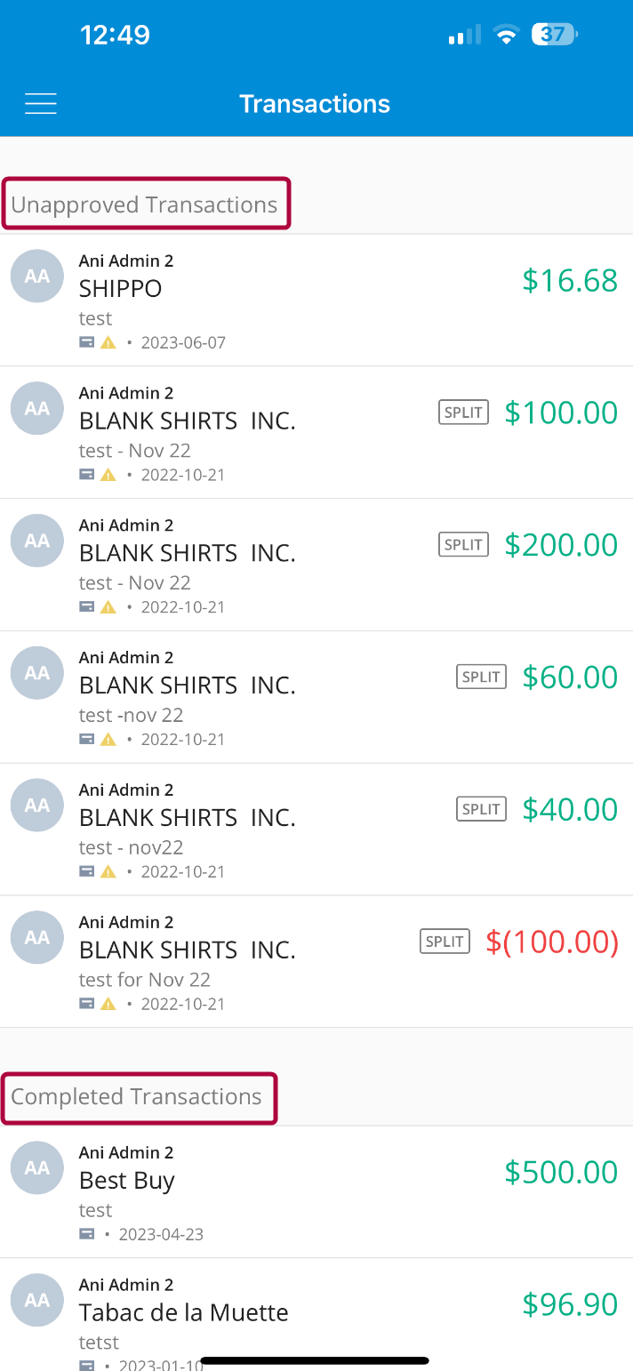Viewport: 633px width, 1371px height.
Task: Select the AA avatar beside SHIPPO
Action: 36,277
